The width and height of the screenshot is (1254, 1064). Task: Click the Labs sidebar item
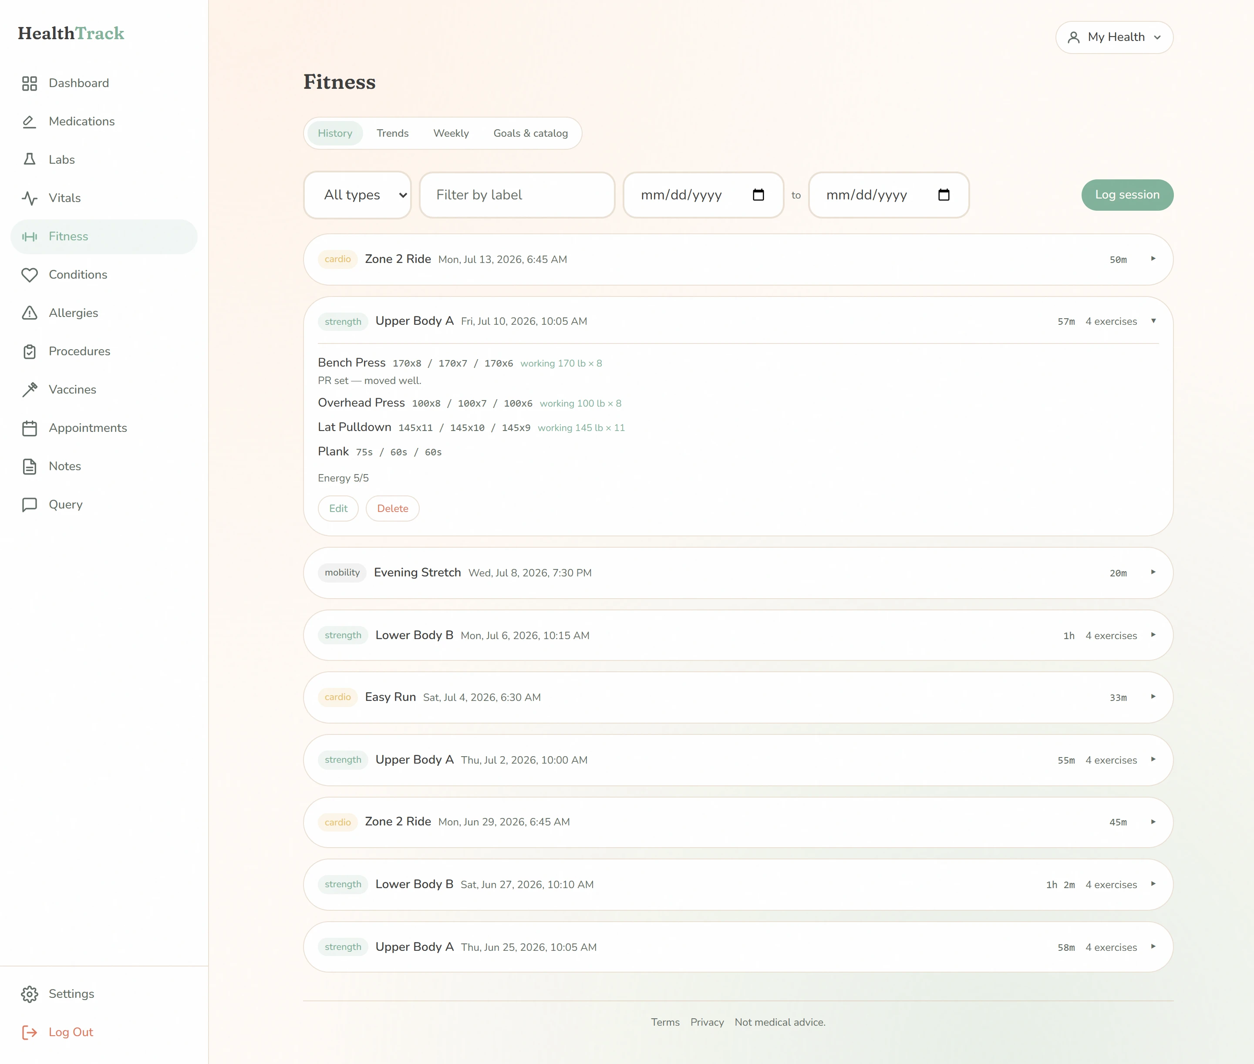(x=104, y=160)
